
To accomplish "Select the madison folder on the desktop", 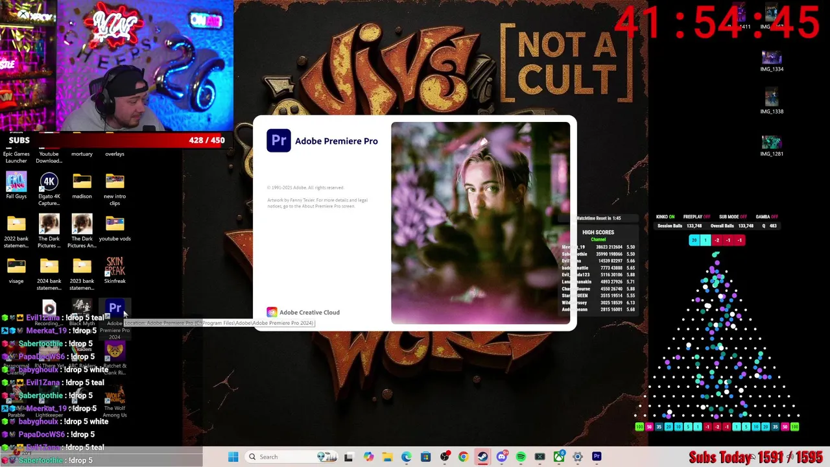I will pyautogui.click(x=82, y=186).
